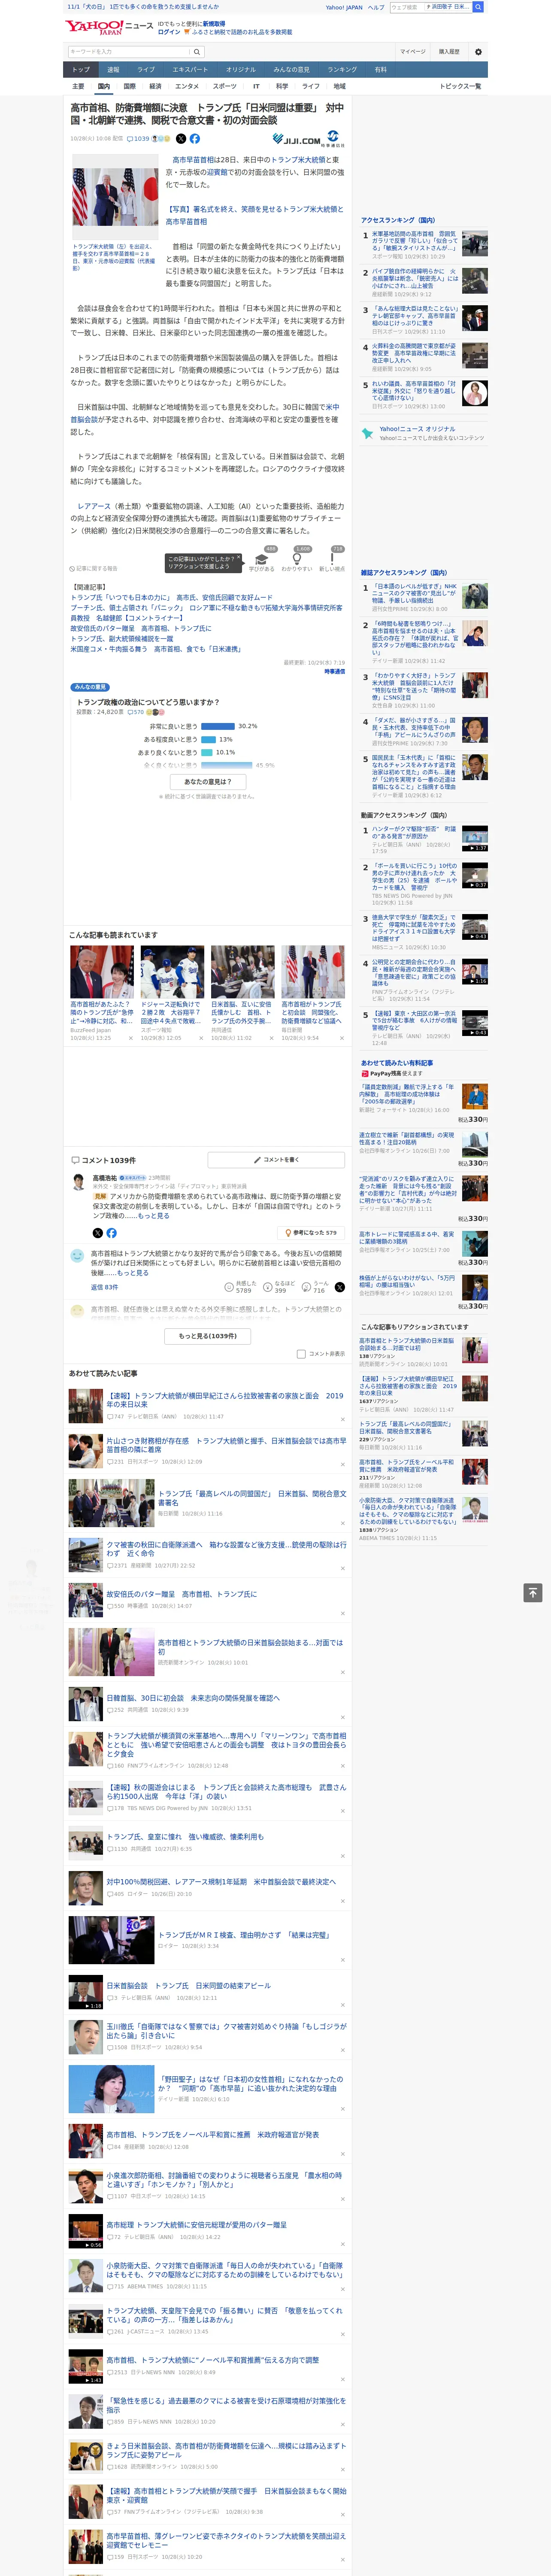Share the article on X
The width and height of the screenshot is (551, 2576).
pyautogui.click(x=181, y=139)
